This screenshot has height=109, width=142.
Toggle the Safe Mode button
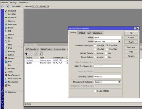coord(16,6)
